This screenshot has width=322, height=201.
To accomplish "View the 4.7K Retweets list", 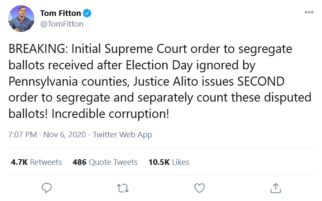I will click(36, 162).
